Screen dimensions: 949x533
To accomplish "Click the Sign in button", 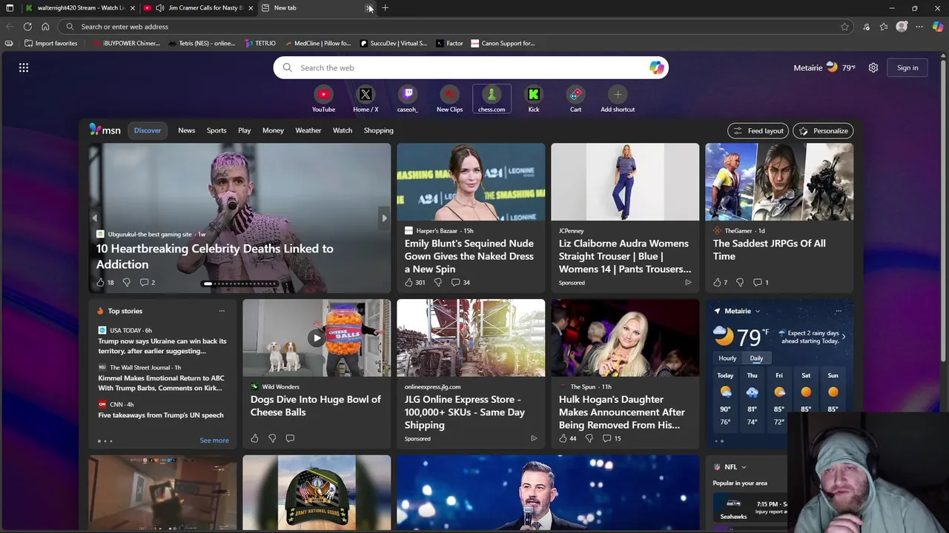I will click(x=907, y=67).
